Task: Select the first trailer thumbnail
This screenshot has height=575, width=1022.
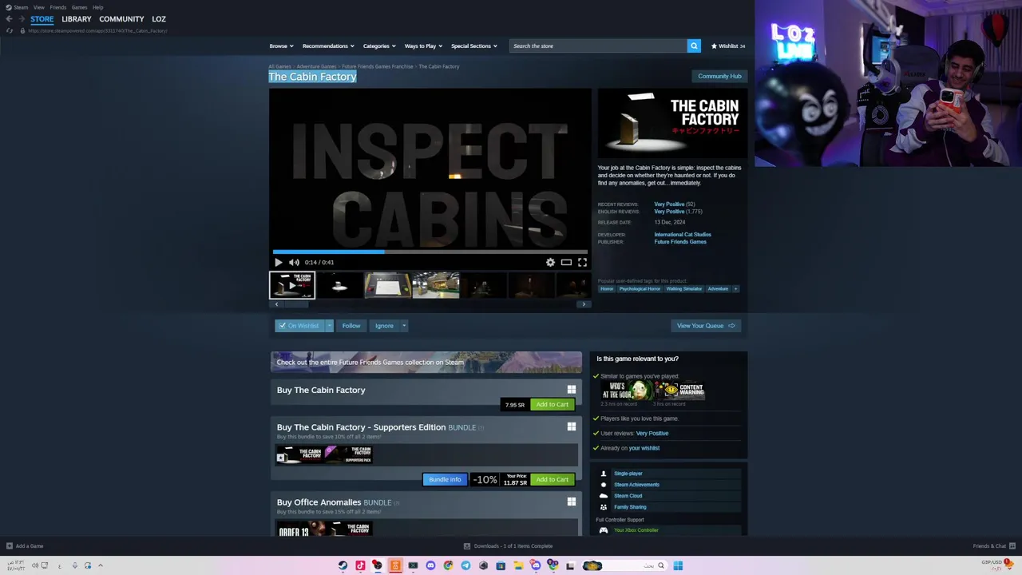Action: [292, 285]
